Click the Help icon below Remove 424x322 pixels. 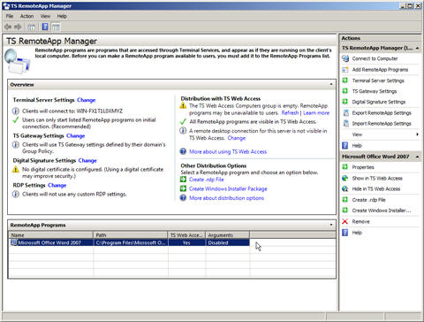pos(345,233)
